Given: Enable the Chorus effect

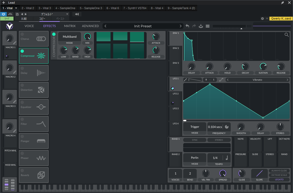Looking at the screenshot, I should [x=22, y=34].
